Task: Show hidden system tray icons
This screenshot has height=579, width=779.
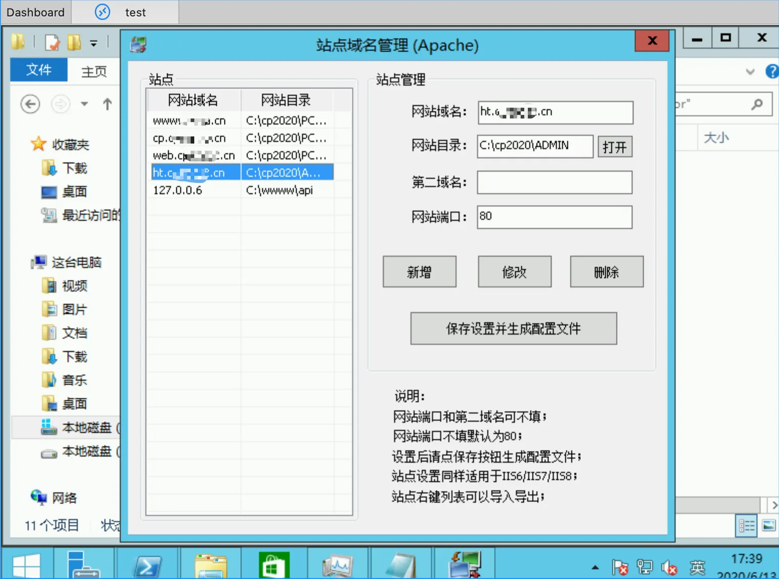Action: (x=595, y=567)
